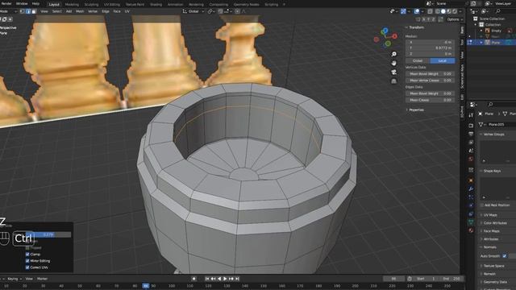The height and width of the screenshot is (290, 516).
Task: Select solid viewport shading icon
Action: 443,11
